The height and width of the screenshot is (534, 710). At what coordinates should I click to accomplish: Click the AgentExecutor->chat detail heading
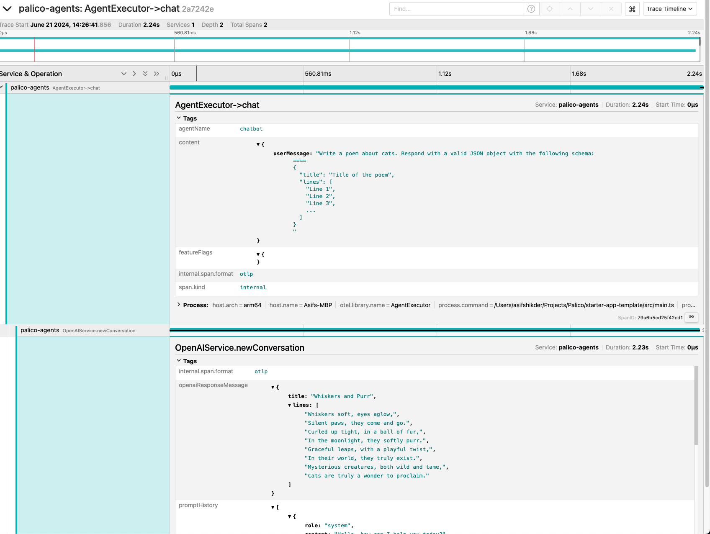pos(217,105)
